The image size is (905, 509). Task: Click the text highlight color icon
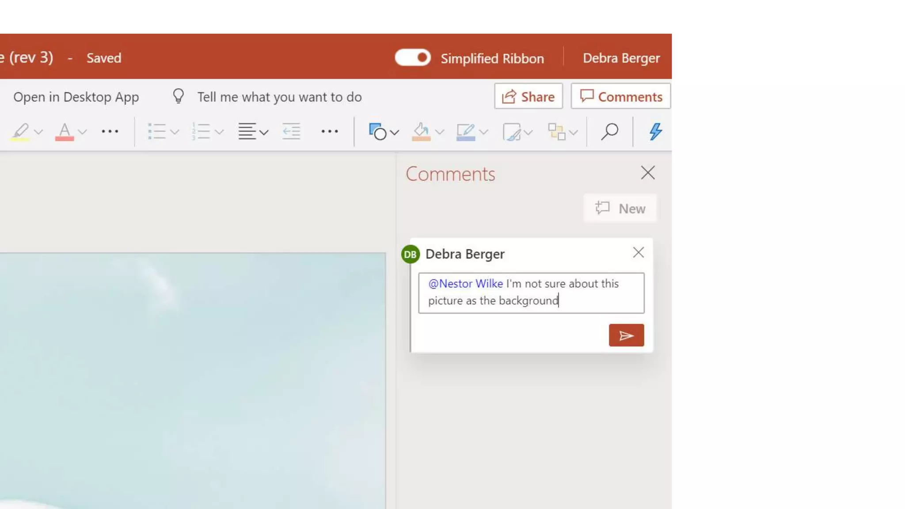pyautogui.click(x=20, y=132)
